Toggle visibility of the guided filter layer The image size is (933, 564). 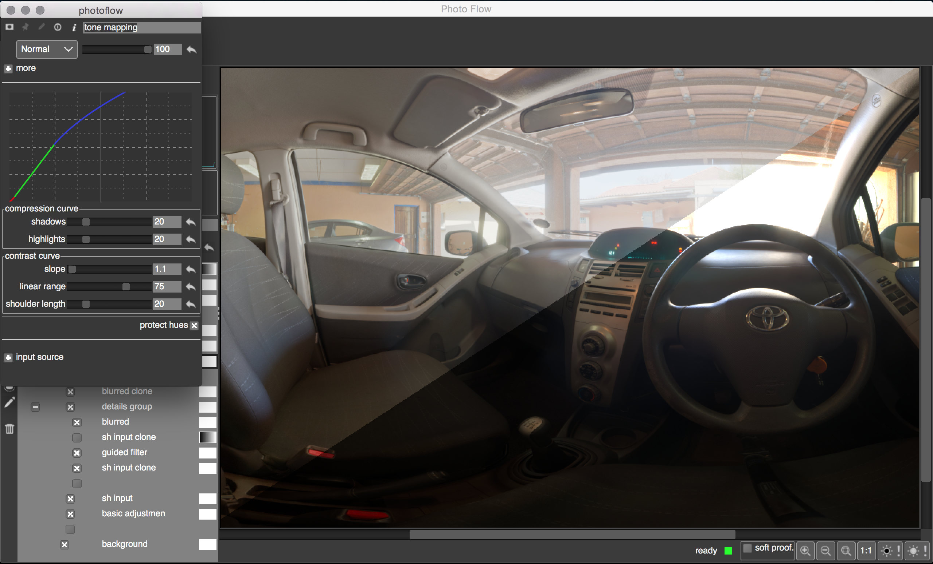point(77,453)
